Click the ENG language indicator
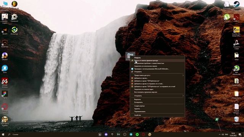The height and width of the screenshot is (137, 244). tap(226, 134)
